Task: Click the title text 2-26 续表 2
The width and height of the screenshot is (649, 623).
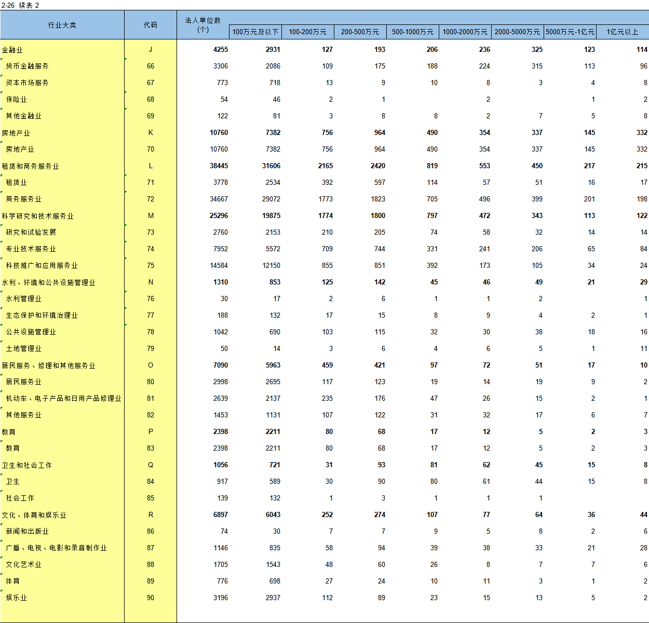Action: point(20,5)
